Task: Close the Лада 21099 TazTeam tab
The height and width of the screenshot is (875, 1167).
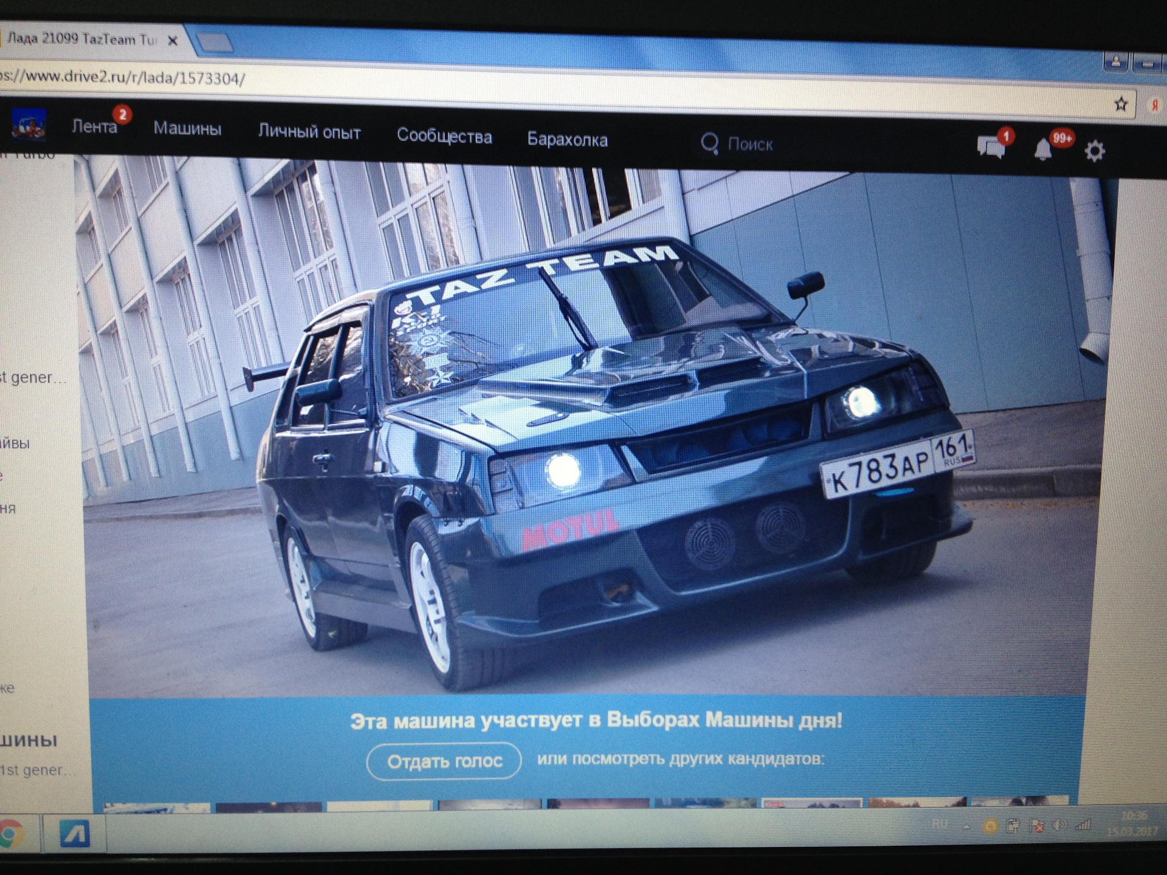Action: click(x=173, y=41)
